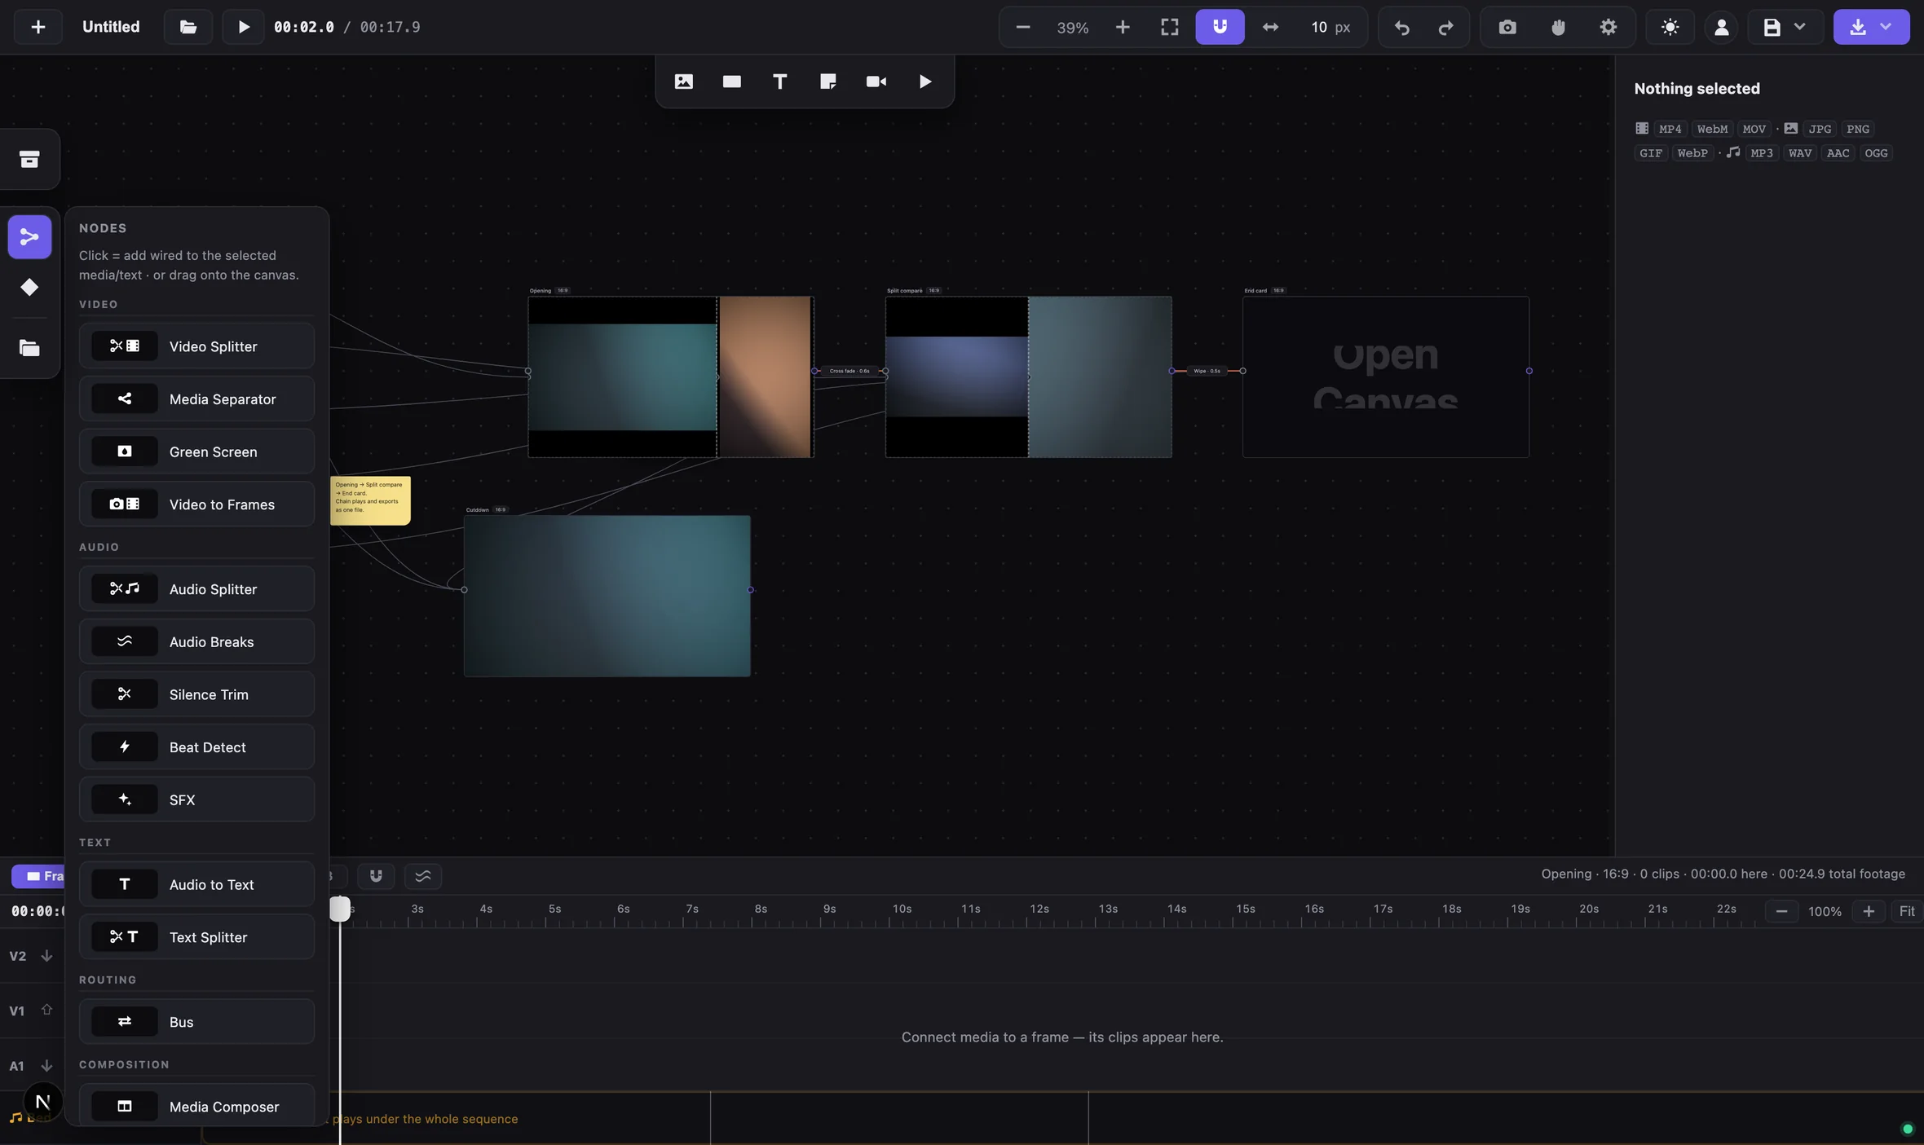Open the folder panel in left sidebar

click(29, 348)
